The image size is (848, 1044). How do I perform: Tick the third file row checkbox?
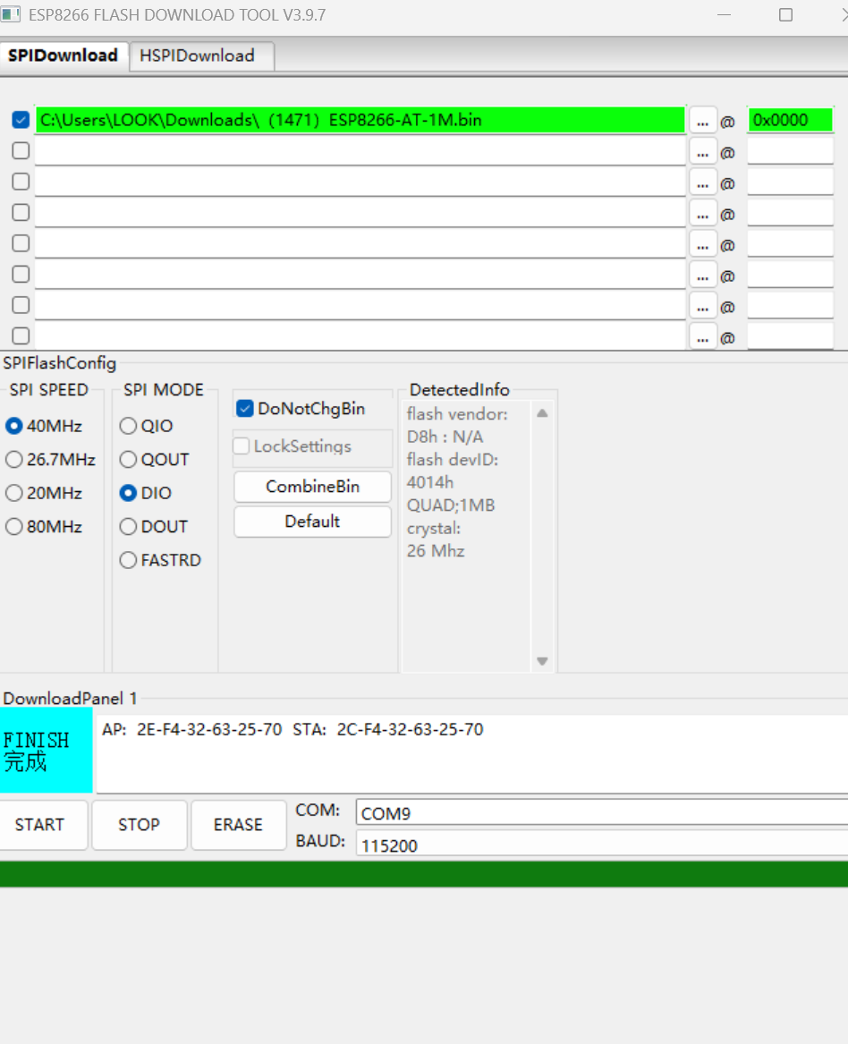(x=21, y=181)
